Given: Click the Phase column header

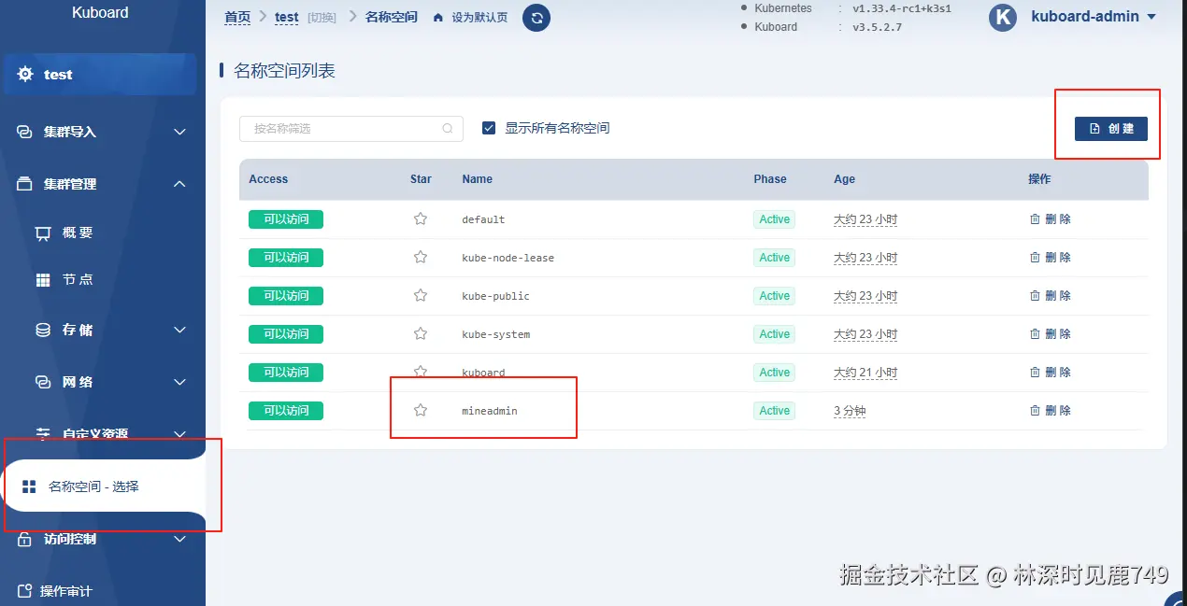Looking at the screenshot, I should (770, 179).
